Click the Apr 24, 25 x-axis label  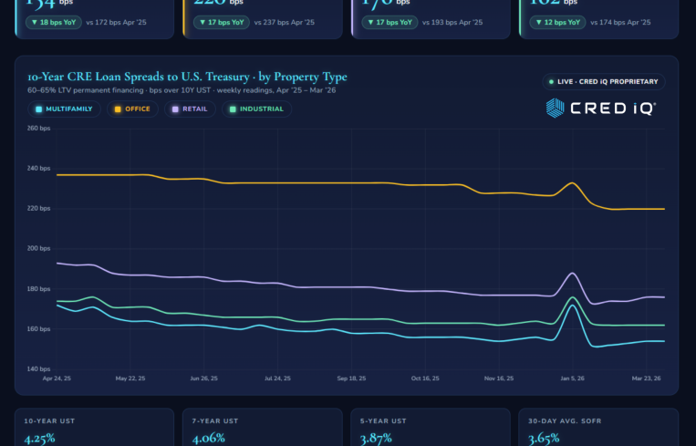pos(57,378)
